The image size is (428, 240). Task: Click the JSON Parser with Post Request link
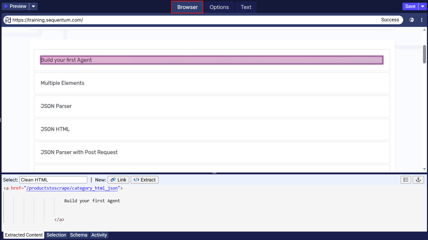[x=79, y=152]
